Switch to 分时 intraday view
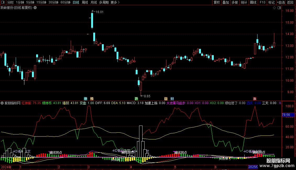This screenshot has height=170, width=296. point(10,2)
